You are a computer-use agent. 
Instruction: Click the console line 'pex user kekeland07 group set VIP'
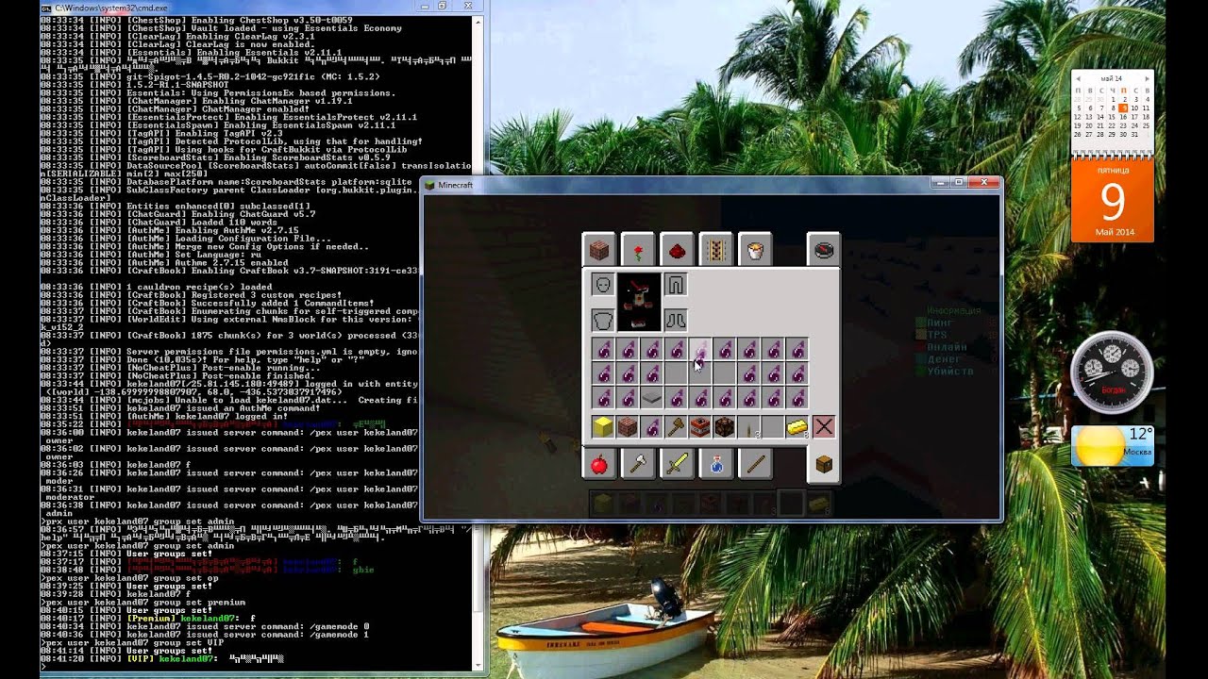[x=133, y=642]
